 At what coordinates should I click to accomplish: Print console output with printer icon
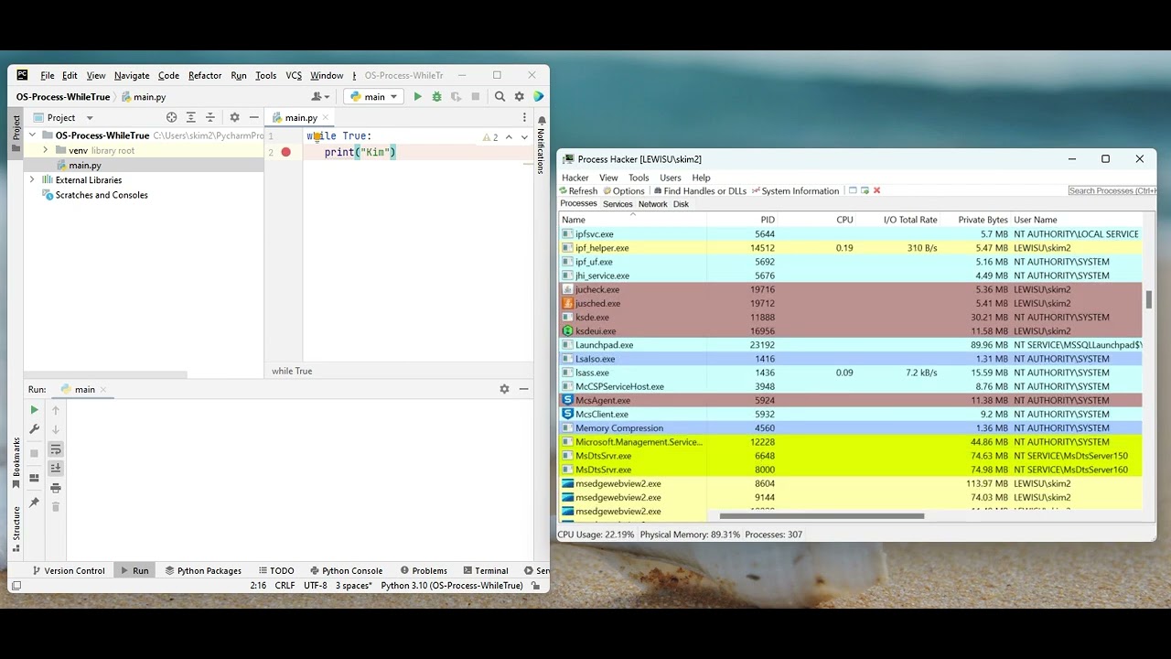pos(55,488)
